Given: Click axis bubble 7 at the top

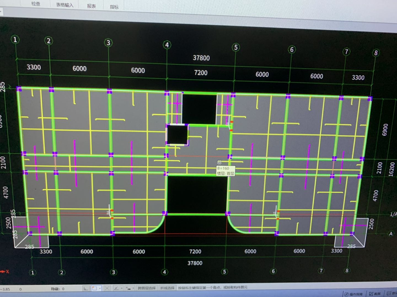Looking at the screenshot, I should [346, 51].
